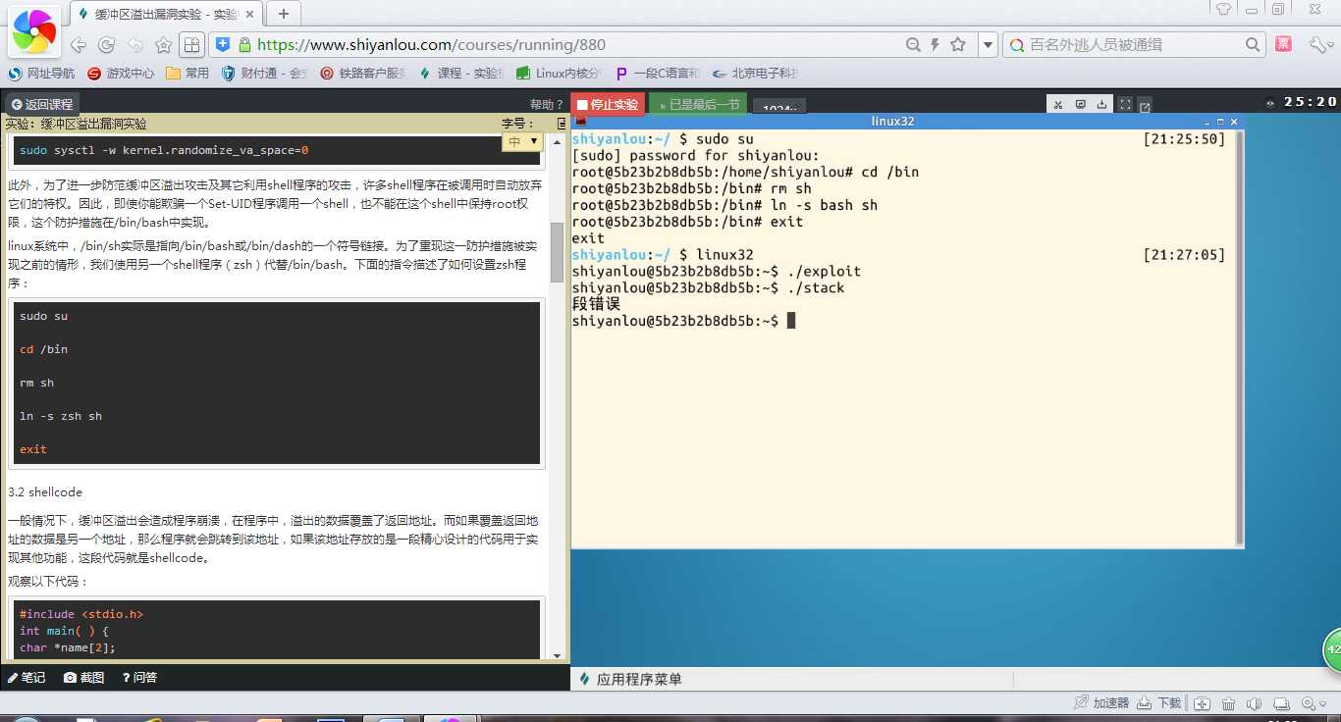Click the instruction panel scroll-down arrow
The width and height of the screenshot is (1341, 722).
[x=558, y=655]
